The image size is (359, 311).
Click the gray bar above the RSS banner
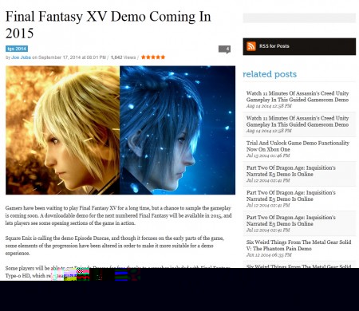[299, 18]
